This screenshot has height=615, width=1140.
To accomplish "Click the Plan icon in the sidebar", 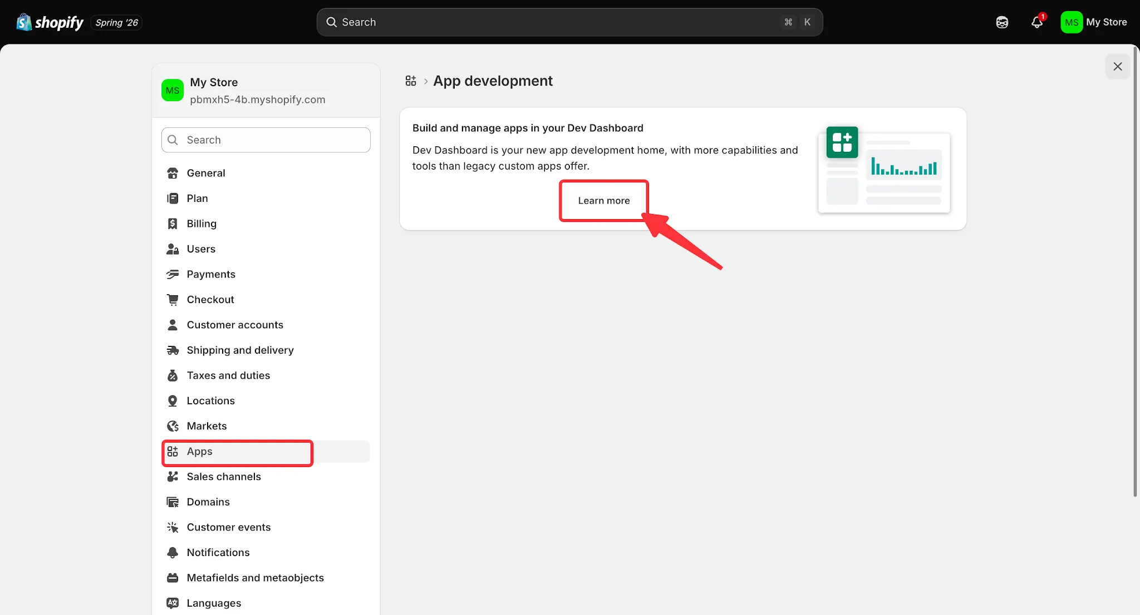I will 173,199.
